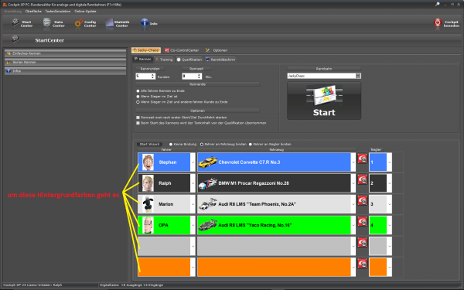The height and width of the screenshot is (290, 464).
Task: Click the Start Wizard button
Action: (149, 145)
